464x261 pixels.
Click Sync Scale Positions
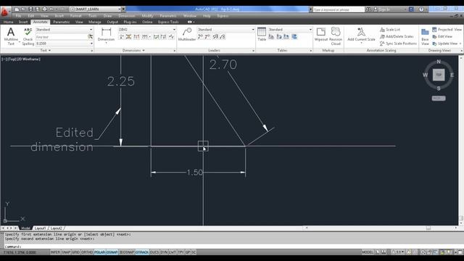(398, 43)
